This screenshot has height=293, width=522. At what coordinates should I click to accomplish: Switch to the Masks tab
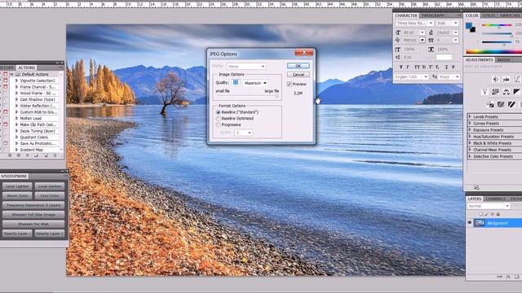(x=504, y=59)
